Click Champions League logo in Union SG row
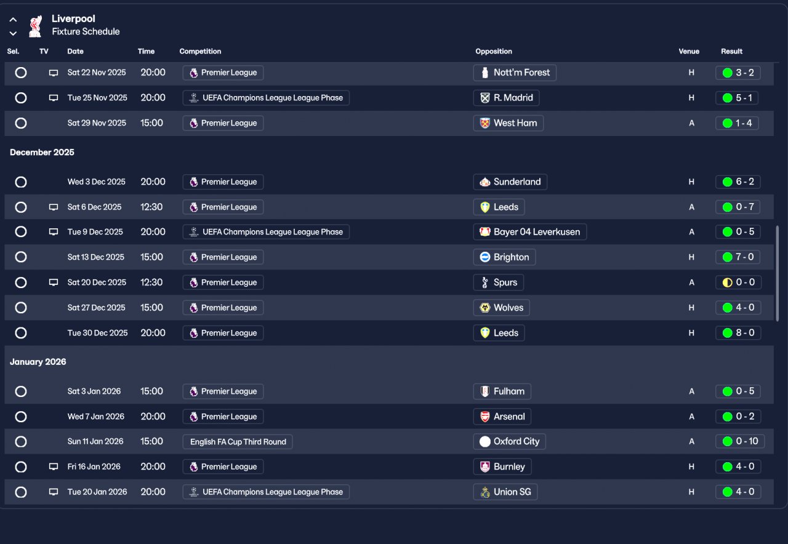788x544 pixels. tap(194, 492)
